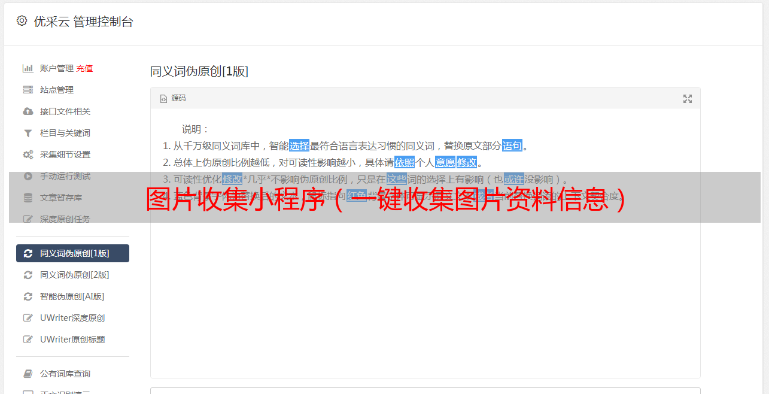Select 同义词伪原创[1版] in the sidebar
Image resolution: width=769 pixels, height=394 pixels.
pos(72,253)
